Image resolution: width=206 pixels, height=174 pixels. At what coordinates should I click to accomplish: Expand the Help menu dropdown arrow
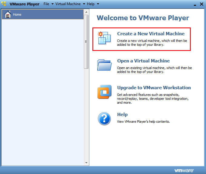coord(98,4)
